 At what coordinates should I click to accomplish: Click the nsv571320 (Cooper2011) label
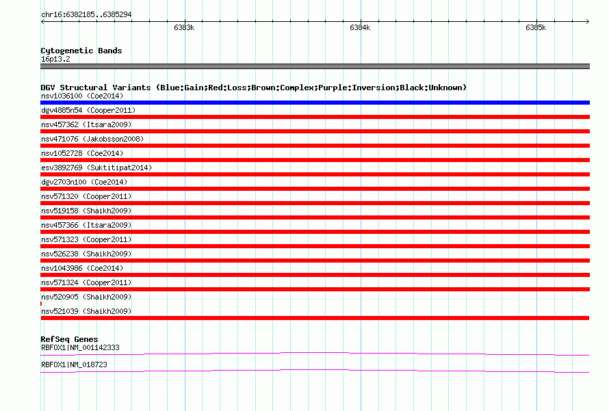pos(86,196)
